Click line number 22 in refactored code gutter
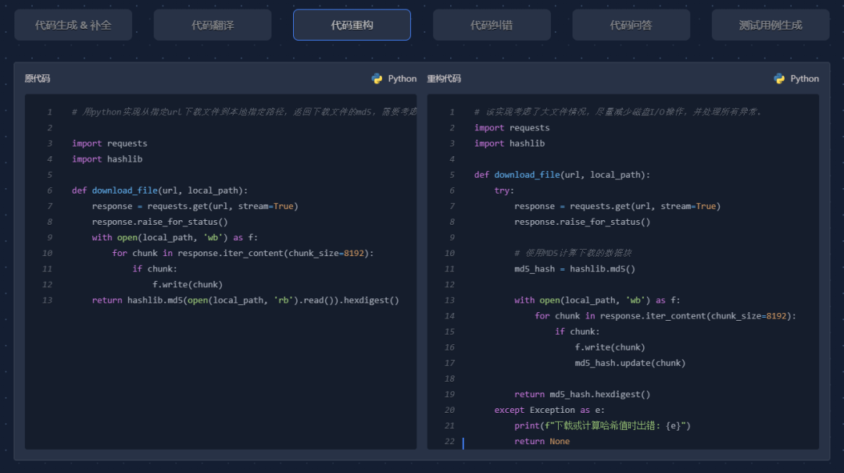844x473 pixels. [449, 441]
